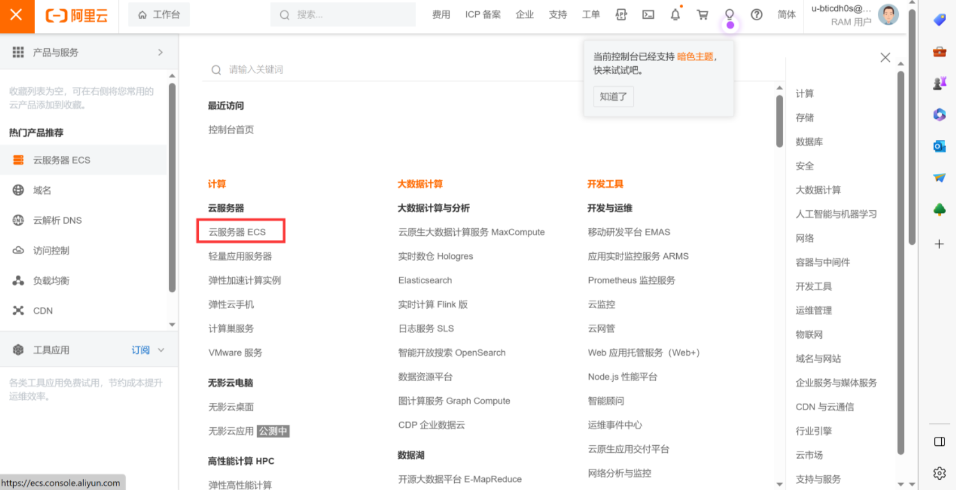Open the browser sidebar settings gear
Screen dimensions: 956x490
click(x=939, y=473)
